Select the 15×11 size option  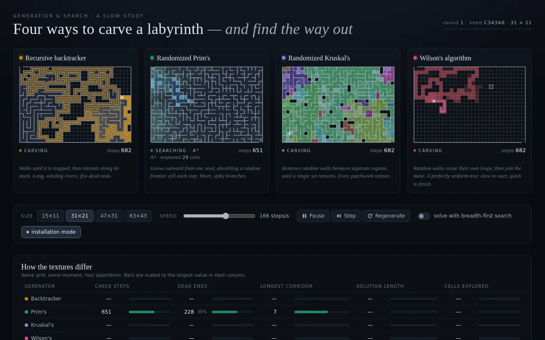pyautogui.click(x=51, y=216)
